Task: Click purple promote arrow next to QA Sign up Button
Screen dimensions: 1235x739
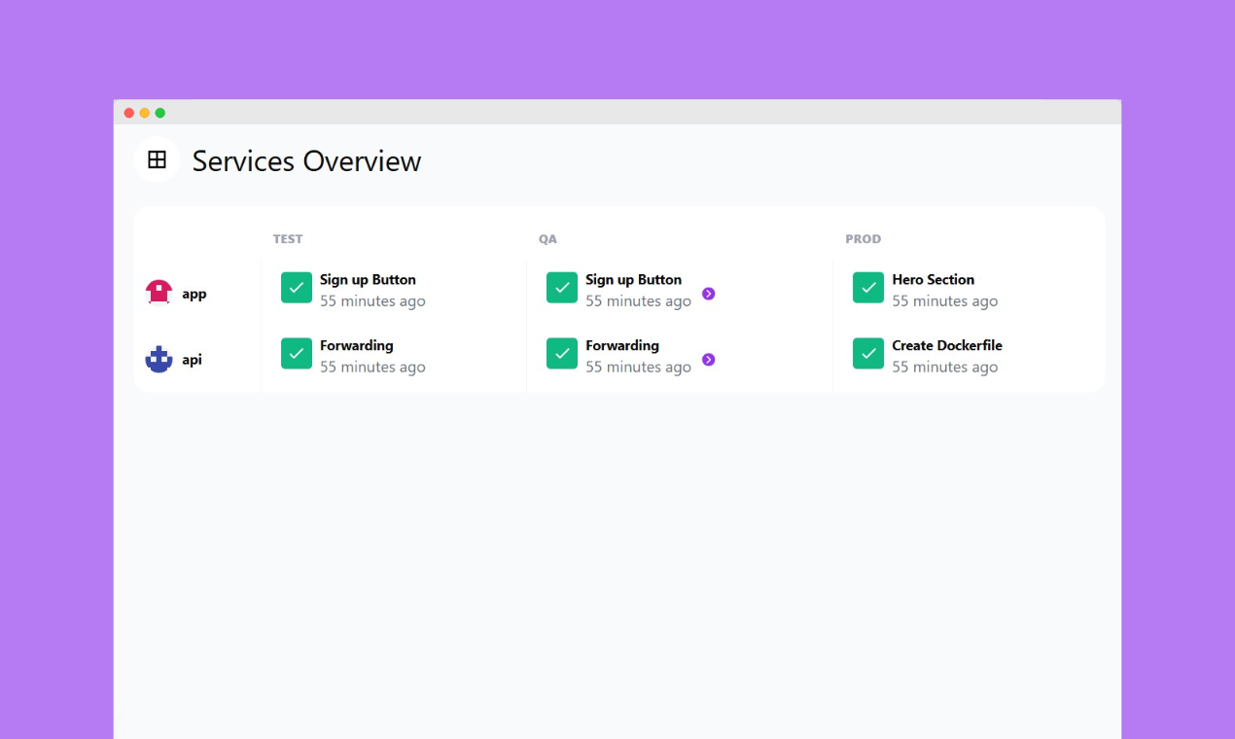Action: click(709, 294)
